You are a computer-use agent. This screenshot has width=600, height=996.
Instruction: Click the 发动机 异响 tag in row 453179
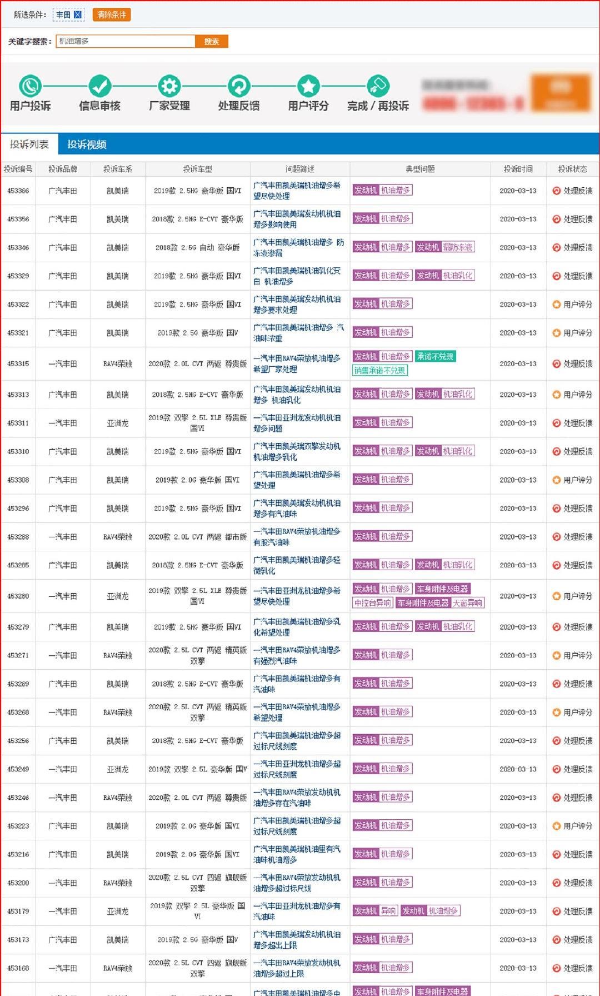pos(375,910)
